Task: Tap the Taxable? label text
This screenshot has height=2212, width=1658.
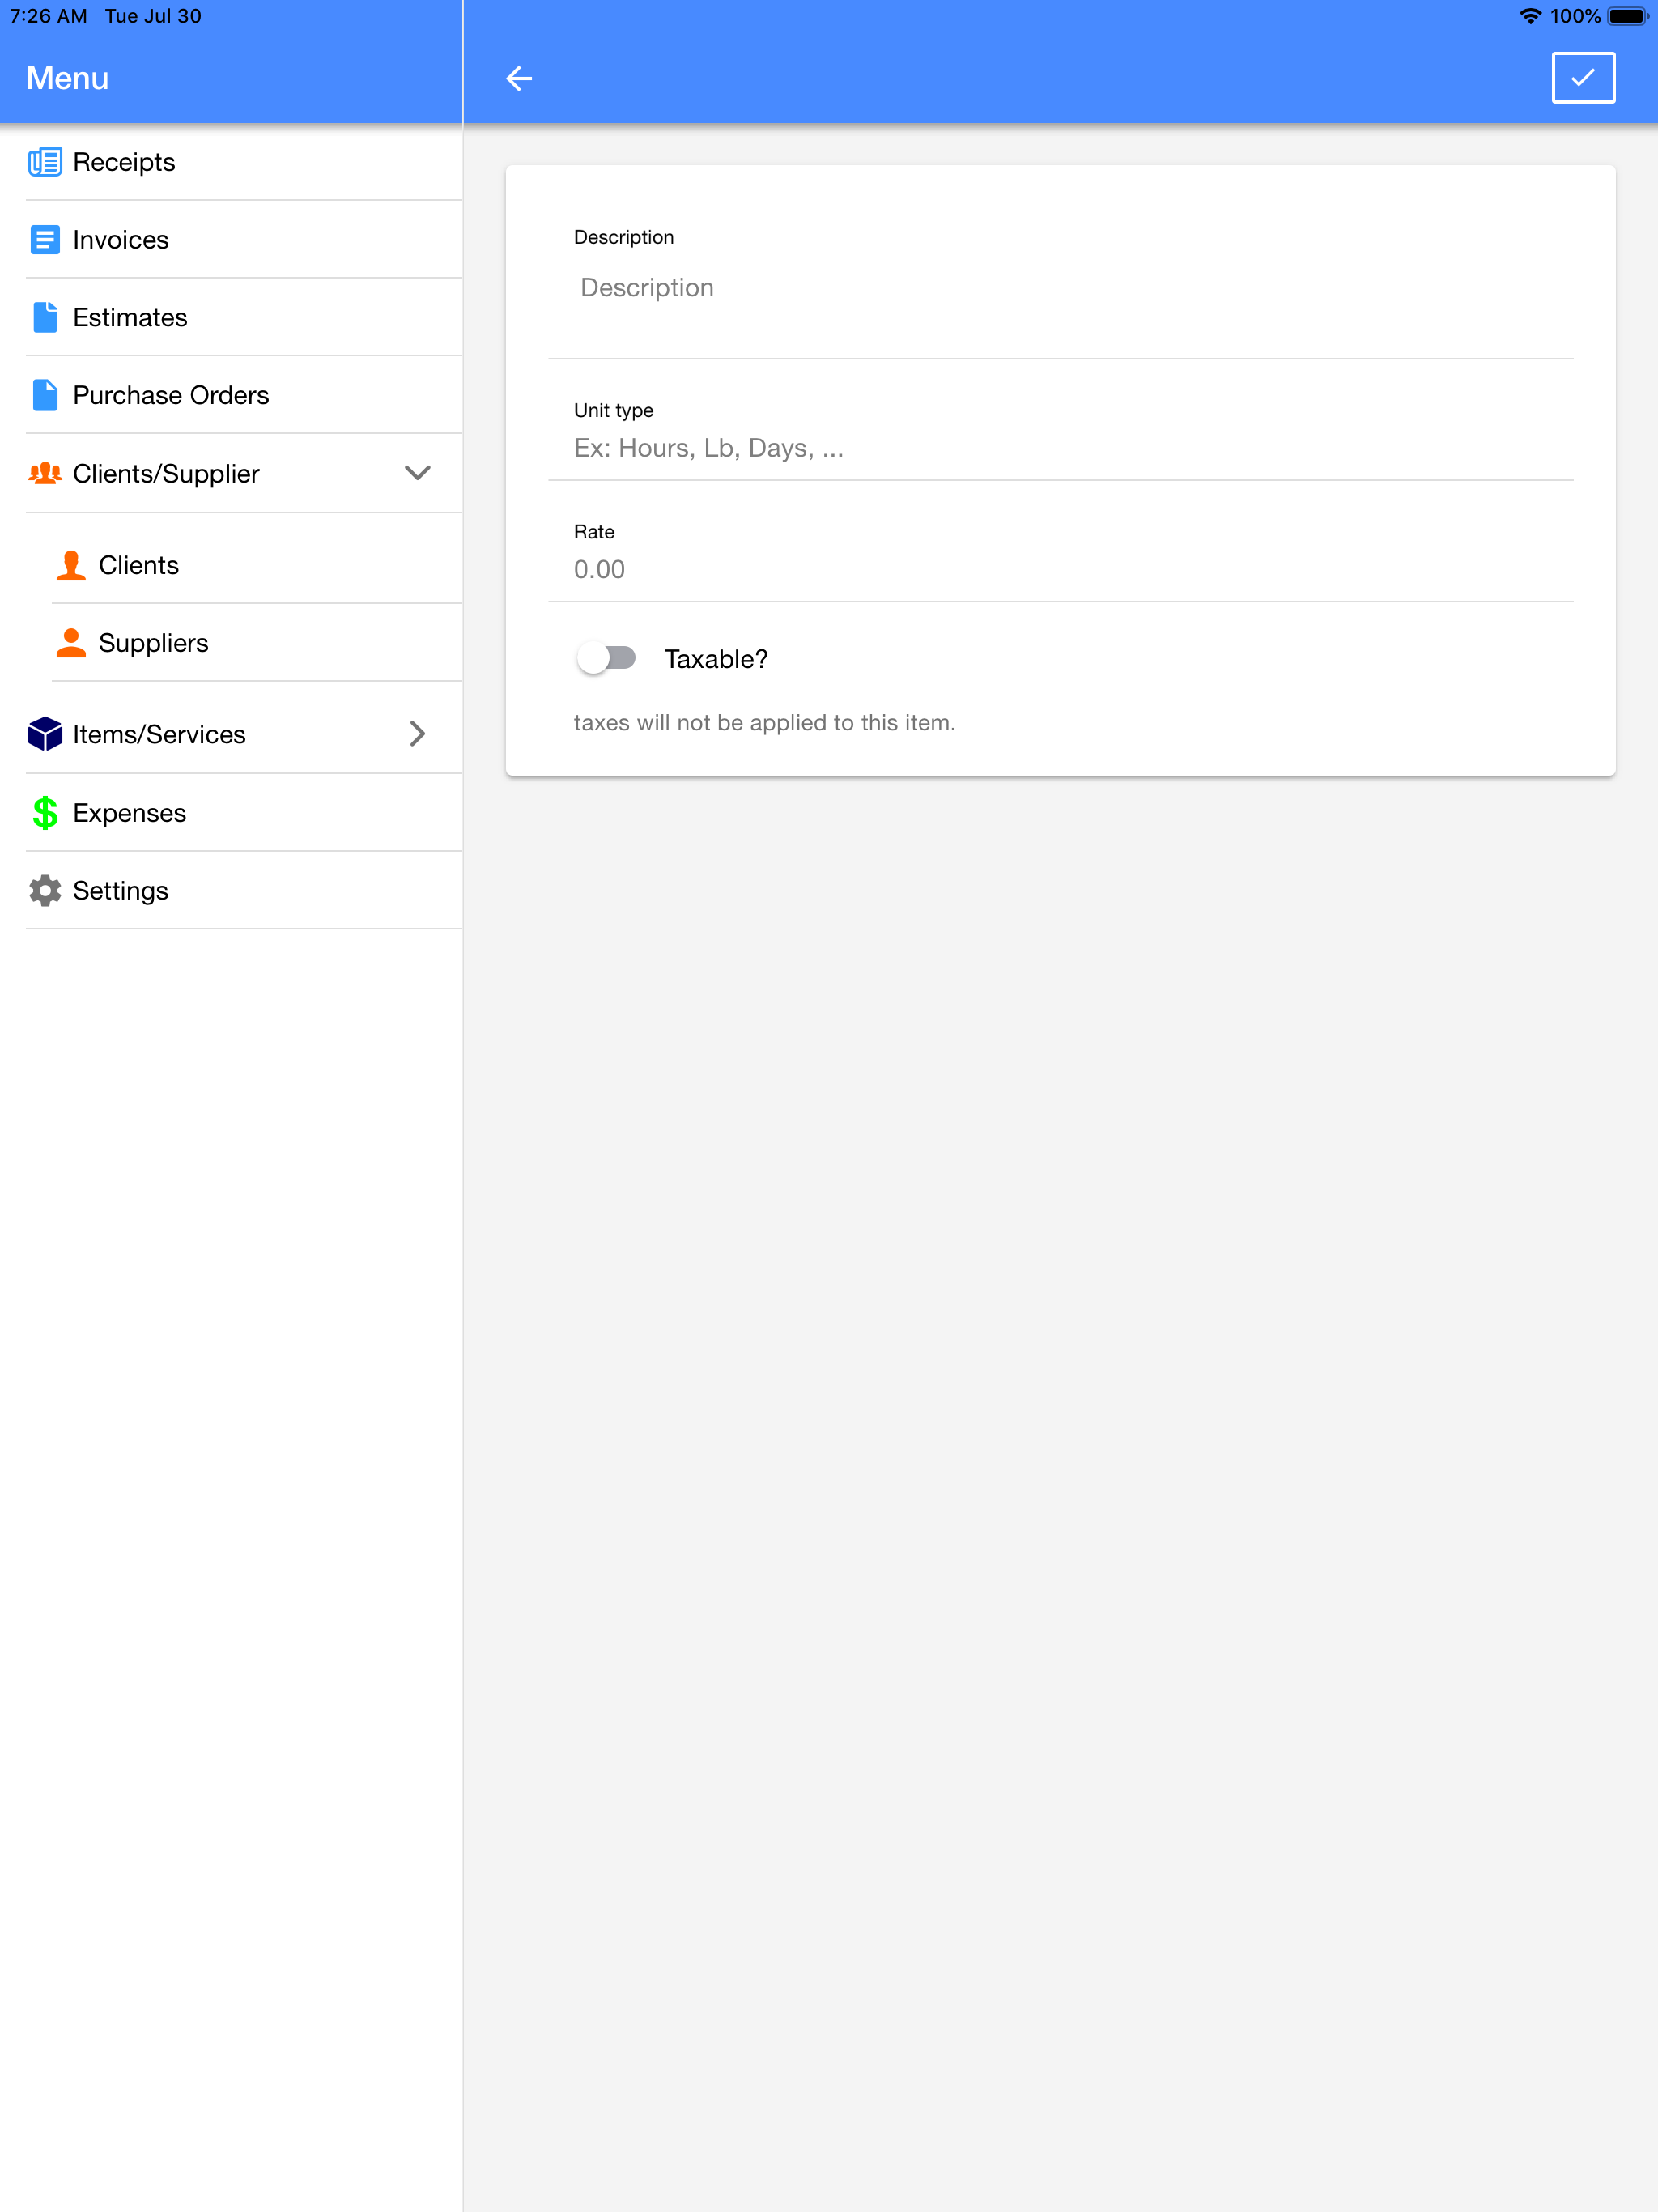Action: point(716,659)
